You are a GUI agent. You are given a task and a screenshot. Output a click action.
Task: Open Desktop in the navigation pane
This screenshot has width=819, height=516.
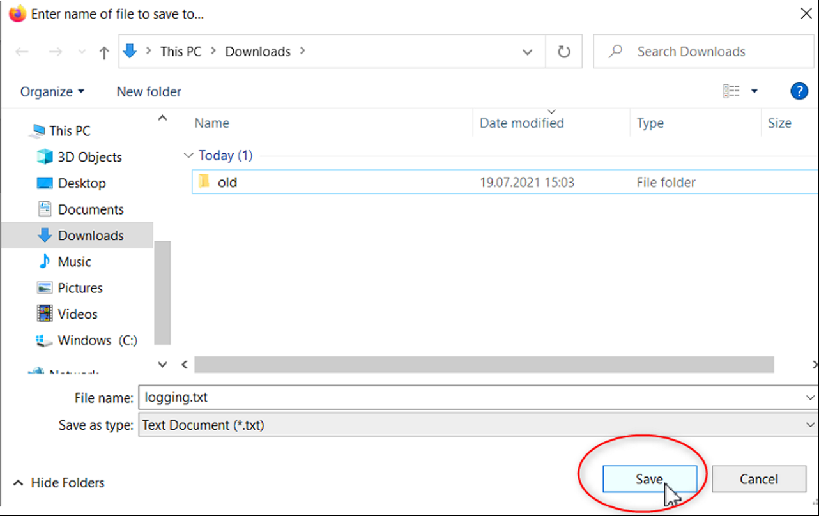82,183
